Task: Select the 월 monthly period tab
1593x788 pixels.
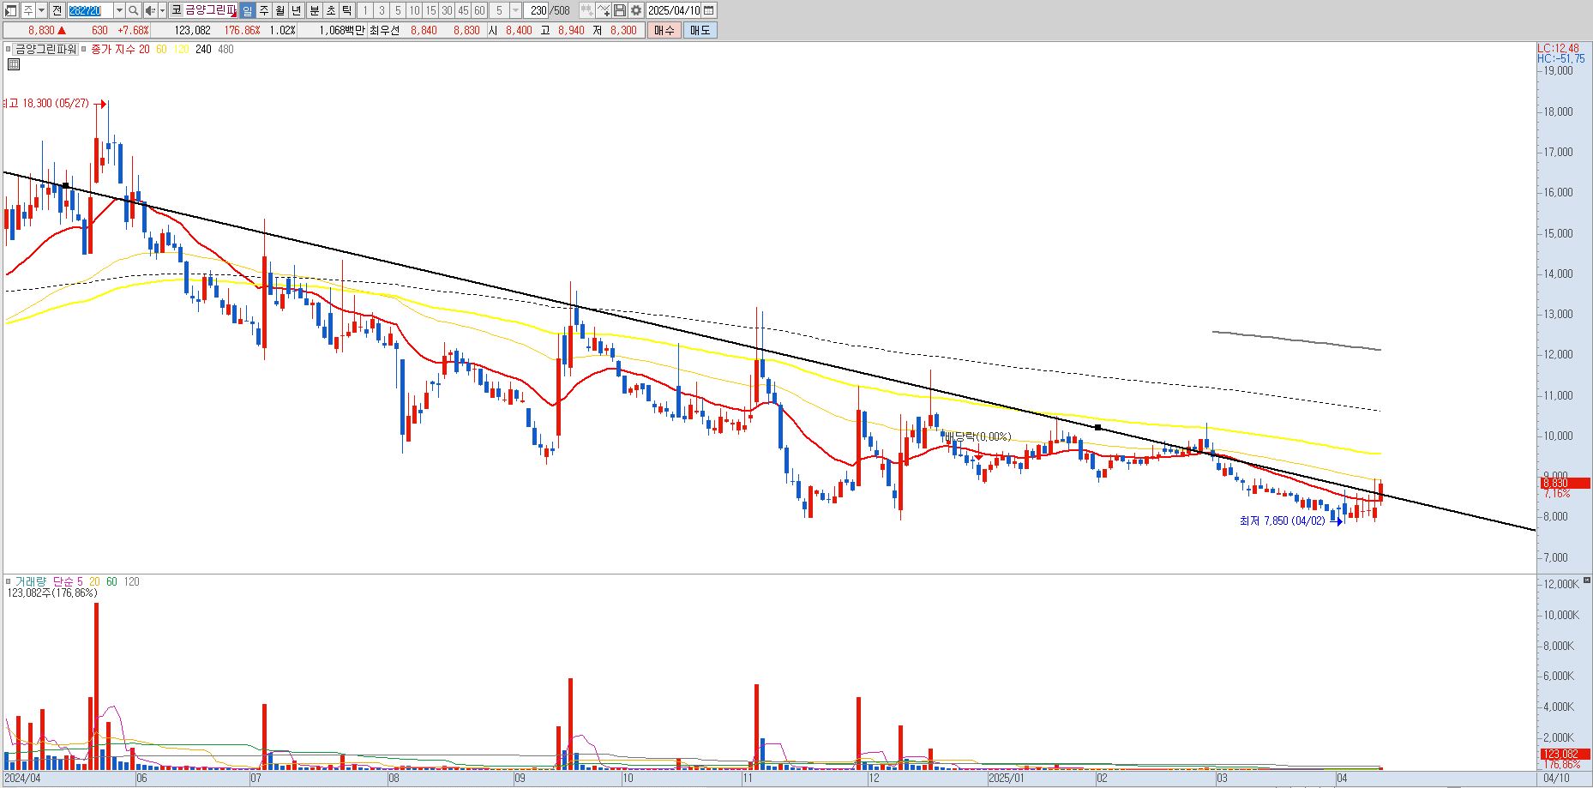Action: 280,10
